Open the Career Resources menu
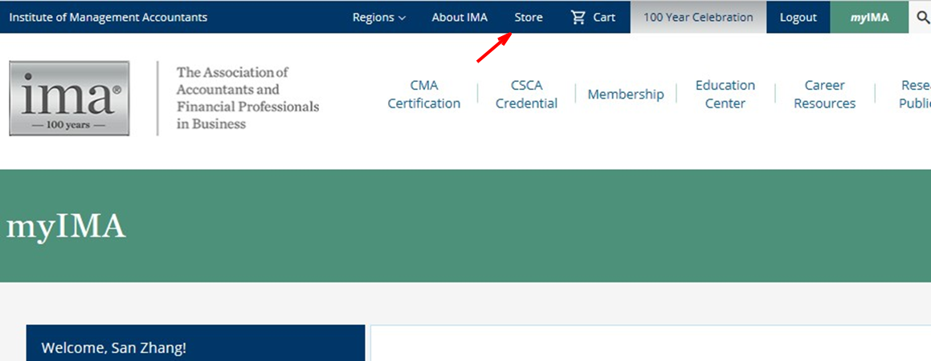This screenshot has height=361, width=931. pyautogui.click(x=825, y=94)
